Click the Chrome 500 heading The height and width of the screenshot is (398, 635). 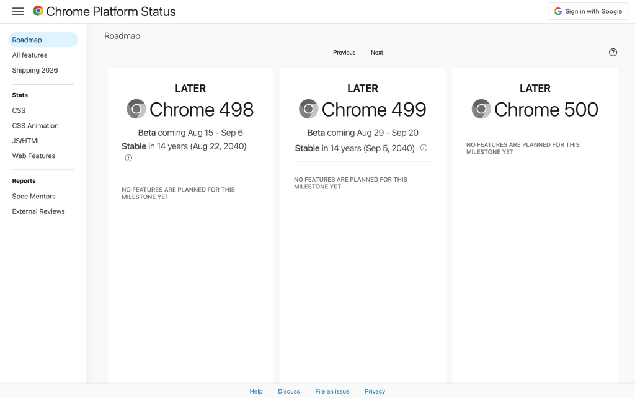(546, 109)
